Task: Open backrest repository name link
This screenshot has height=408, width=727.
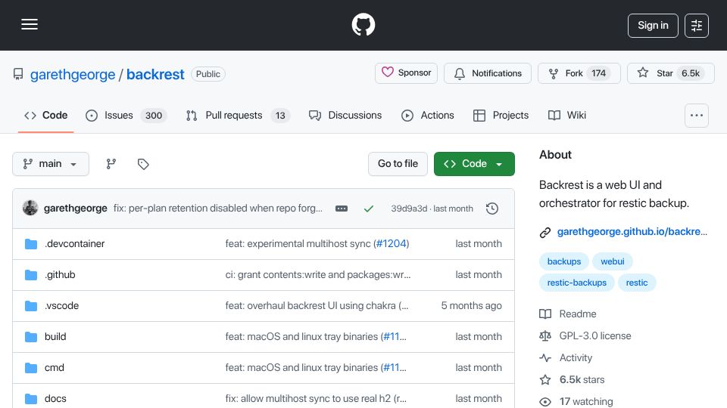Action: pyautogui.click(x=155, y=74)
